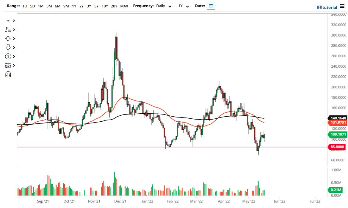
Task: Open the tutorial video
Action: pyautogui.click(x=327, y=7)
